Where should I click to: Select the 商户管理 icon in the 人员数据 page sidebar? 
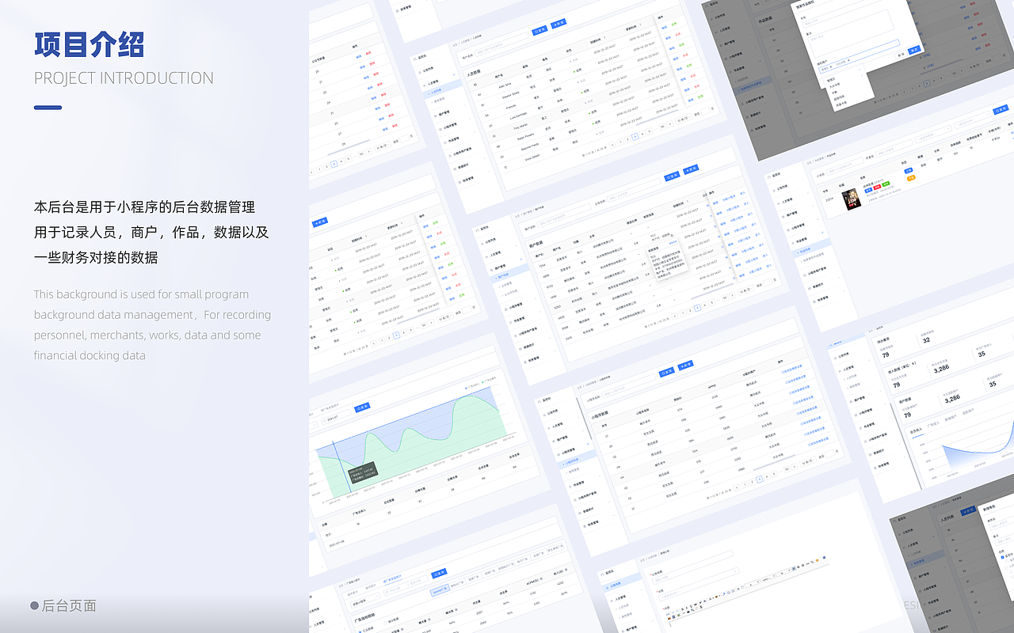tap(435, 116)
